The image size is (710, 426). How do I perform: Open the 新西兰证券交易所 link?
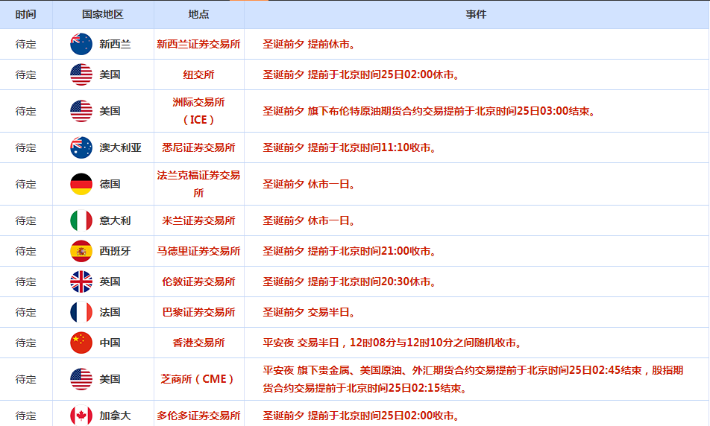pyautogui.click(x=198, y=44)
